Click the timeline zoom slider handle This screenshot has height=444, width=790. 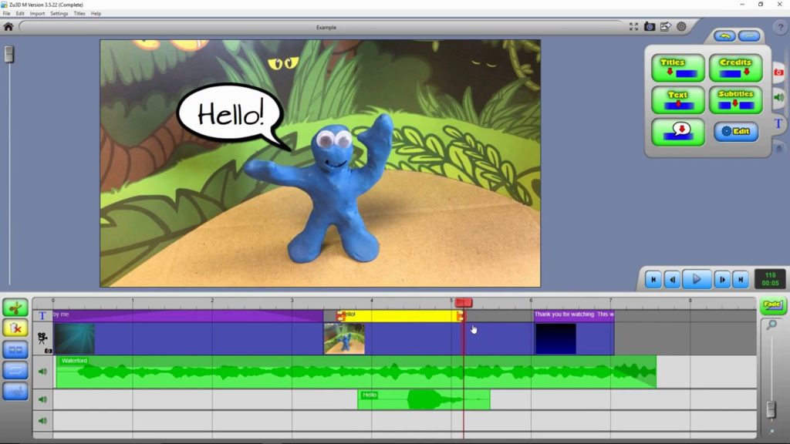coord(771,409)
